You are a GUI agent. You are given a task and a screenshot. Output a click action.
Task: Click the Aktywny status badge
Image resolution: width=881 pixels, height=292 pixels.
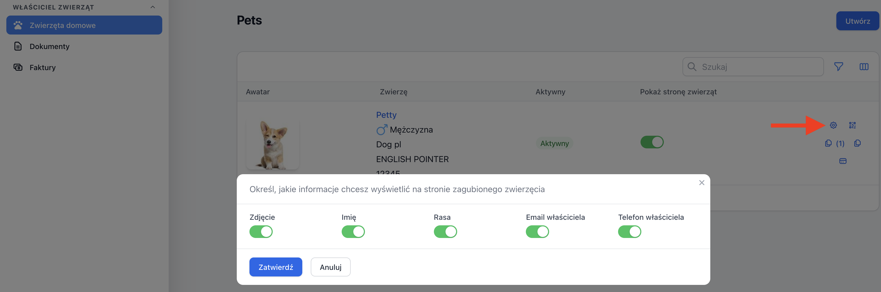point(554,143)
